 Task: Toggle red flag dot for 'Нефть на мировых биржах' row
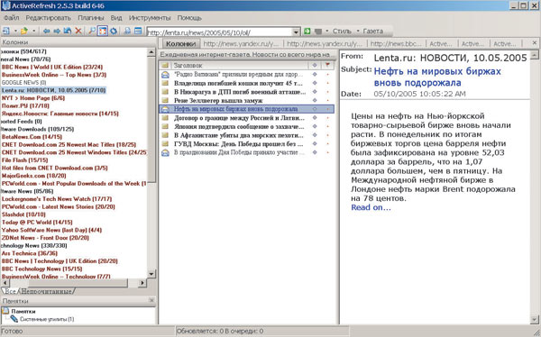pyautogui.click(x=327, y=109)
